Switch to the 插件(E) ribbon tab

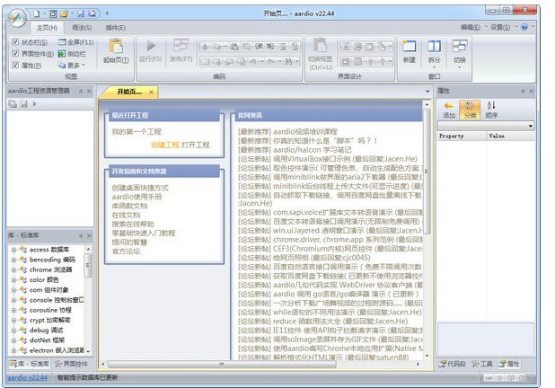click(x=115, y=28)
